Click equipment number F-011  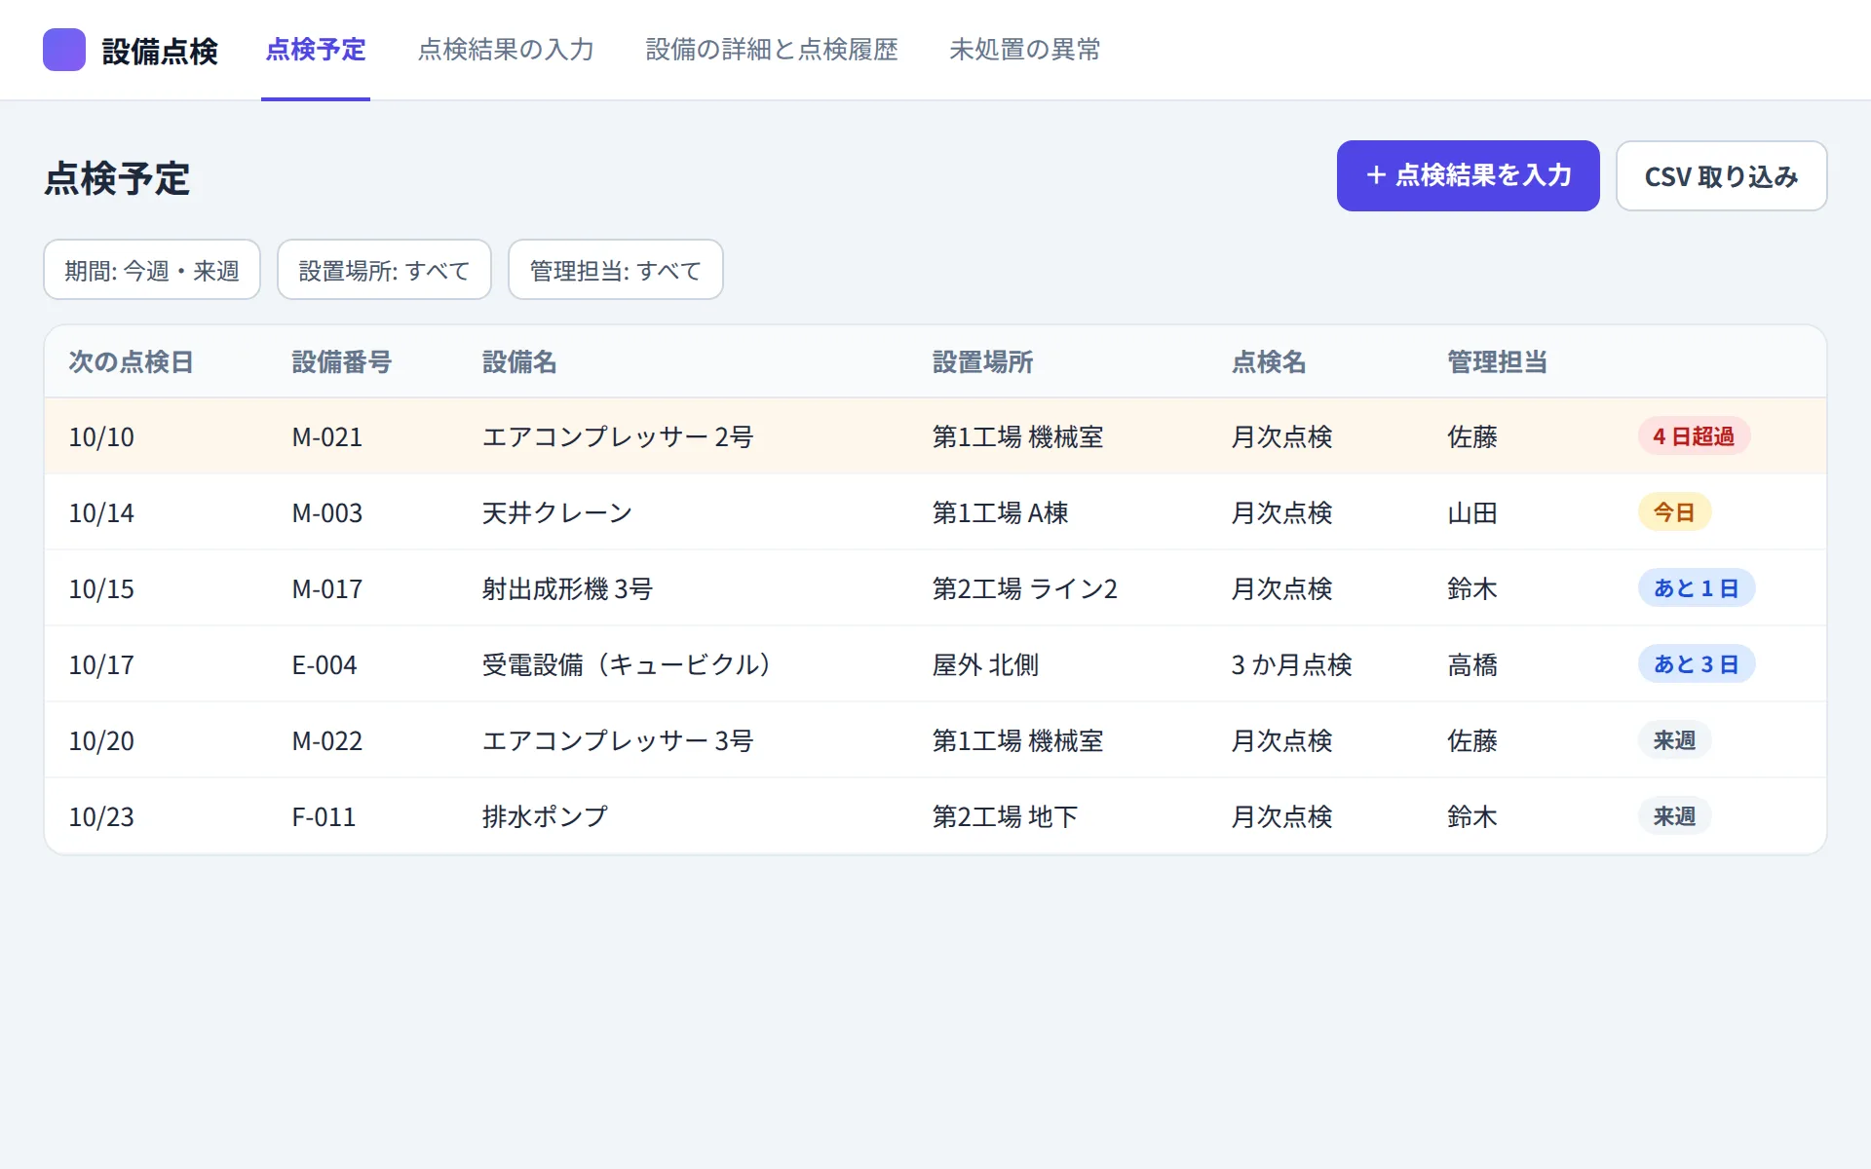(324, 816)
